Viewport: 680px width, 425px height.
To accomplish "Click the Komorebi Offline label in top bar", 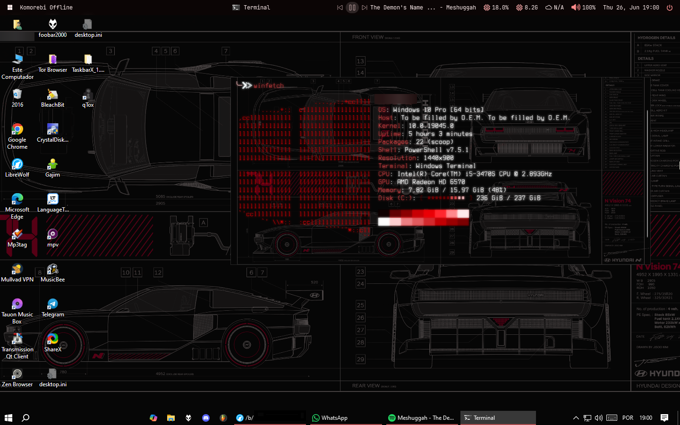I will pyautogui.click(x=46, y=8).
